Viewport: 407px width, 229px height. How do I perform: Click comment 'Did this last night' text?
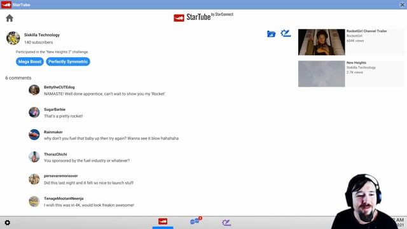(x=88, y=183)
